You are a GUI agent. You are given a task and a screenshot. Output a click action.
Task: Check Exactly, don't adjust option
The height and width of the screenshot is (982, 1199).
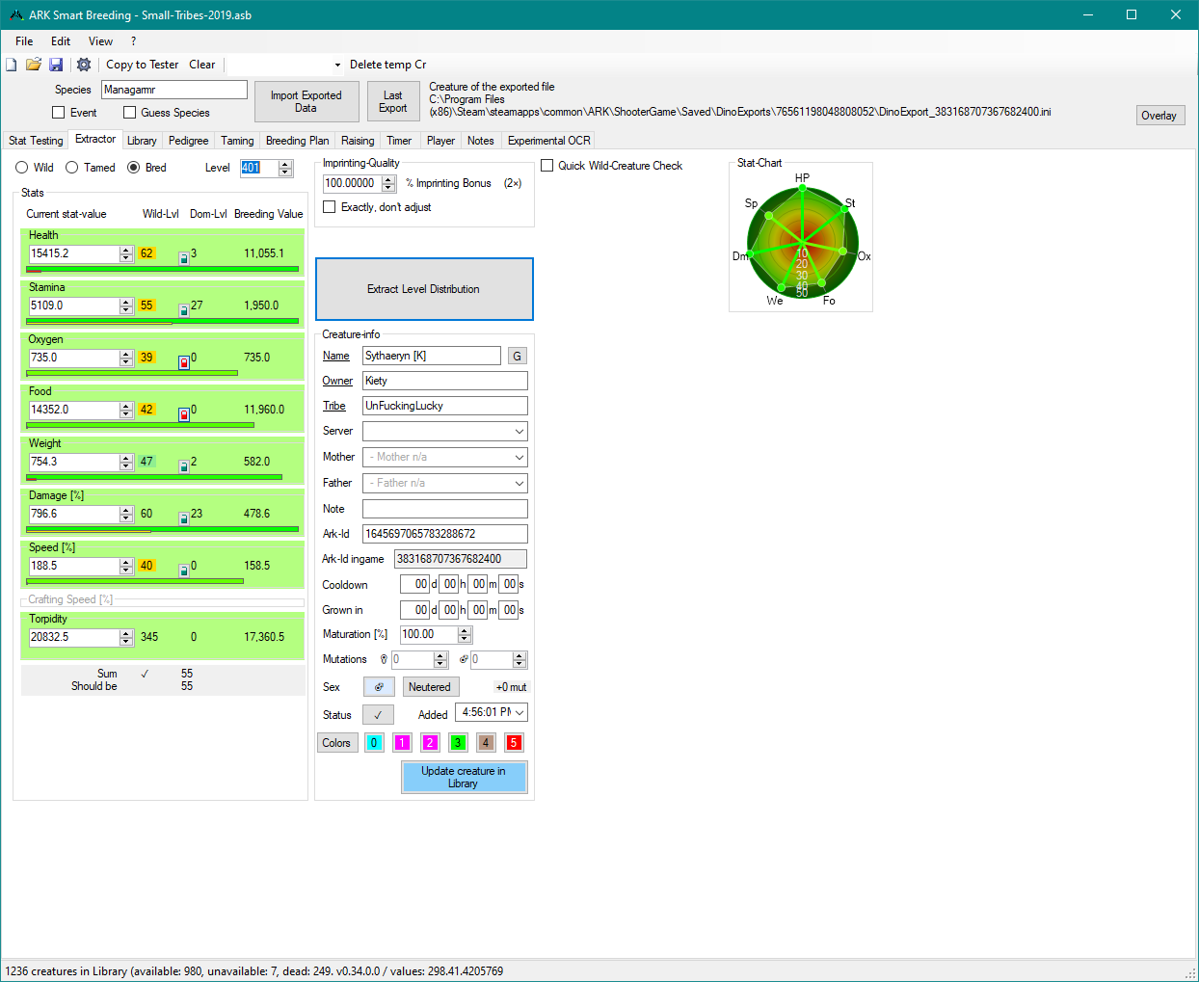(x=329, y=206)
